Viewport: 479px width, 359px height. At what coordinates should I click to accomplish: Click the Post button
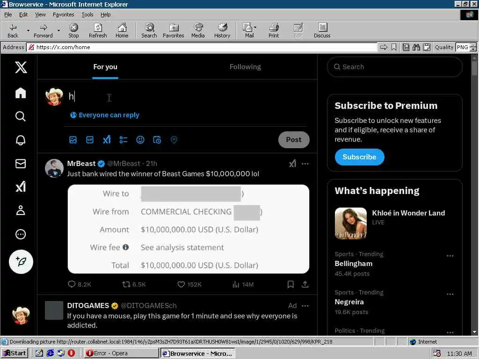[x=294, y=140]
